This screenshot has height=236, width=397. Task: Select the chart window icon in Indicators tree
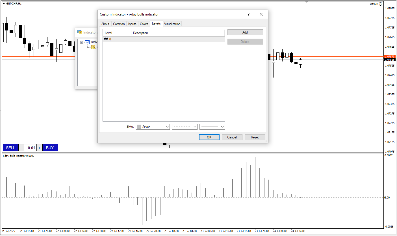[x=87, y=42]
